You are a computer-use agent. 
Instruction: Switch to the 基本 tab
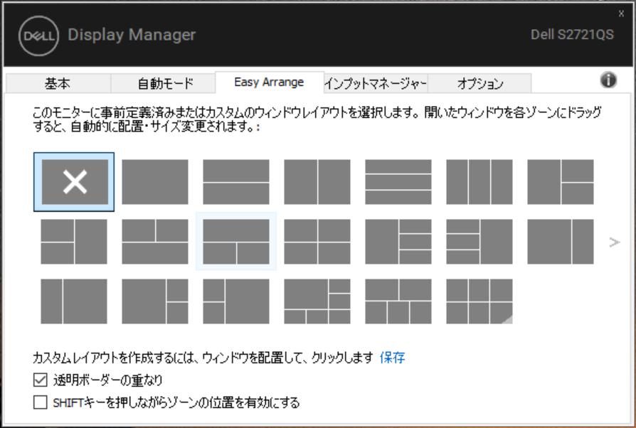(x=58, y=83)
